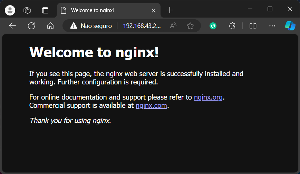Go to the Home page
Image resolution: width=300 pixels, height=174 pixels.
click(x=50, y=26)
